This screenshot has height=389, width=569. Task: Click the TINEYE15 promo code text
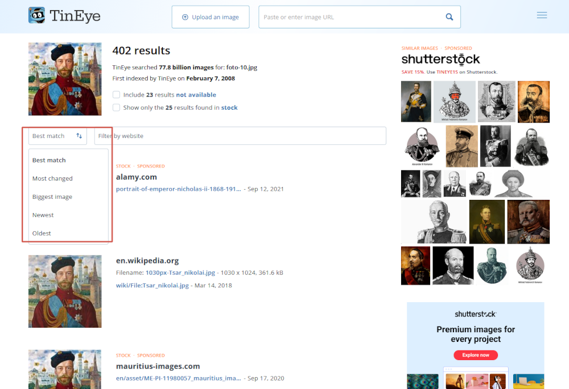tap(447, 72)
